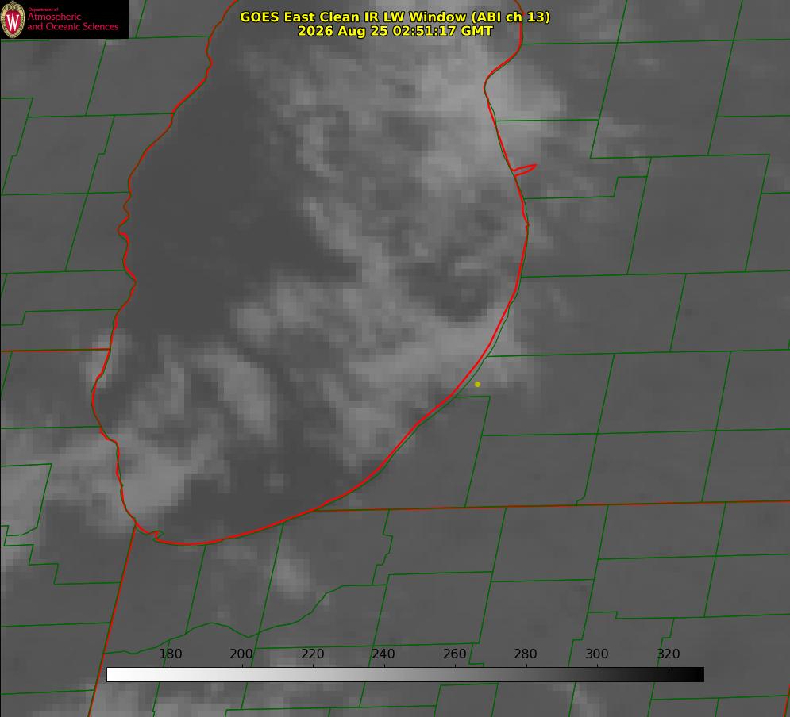Click the 2026 Aug 25 timestamp text
Screen dimensions: 790x717
[x=395, y=31]
